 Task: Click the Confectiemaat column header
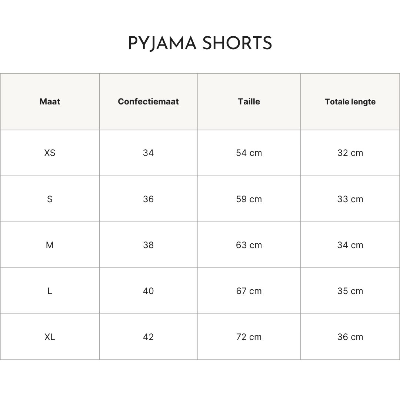[148, 101]
